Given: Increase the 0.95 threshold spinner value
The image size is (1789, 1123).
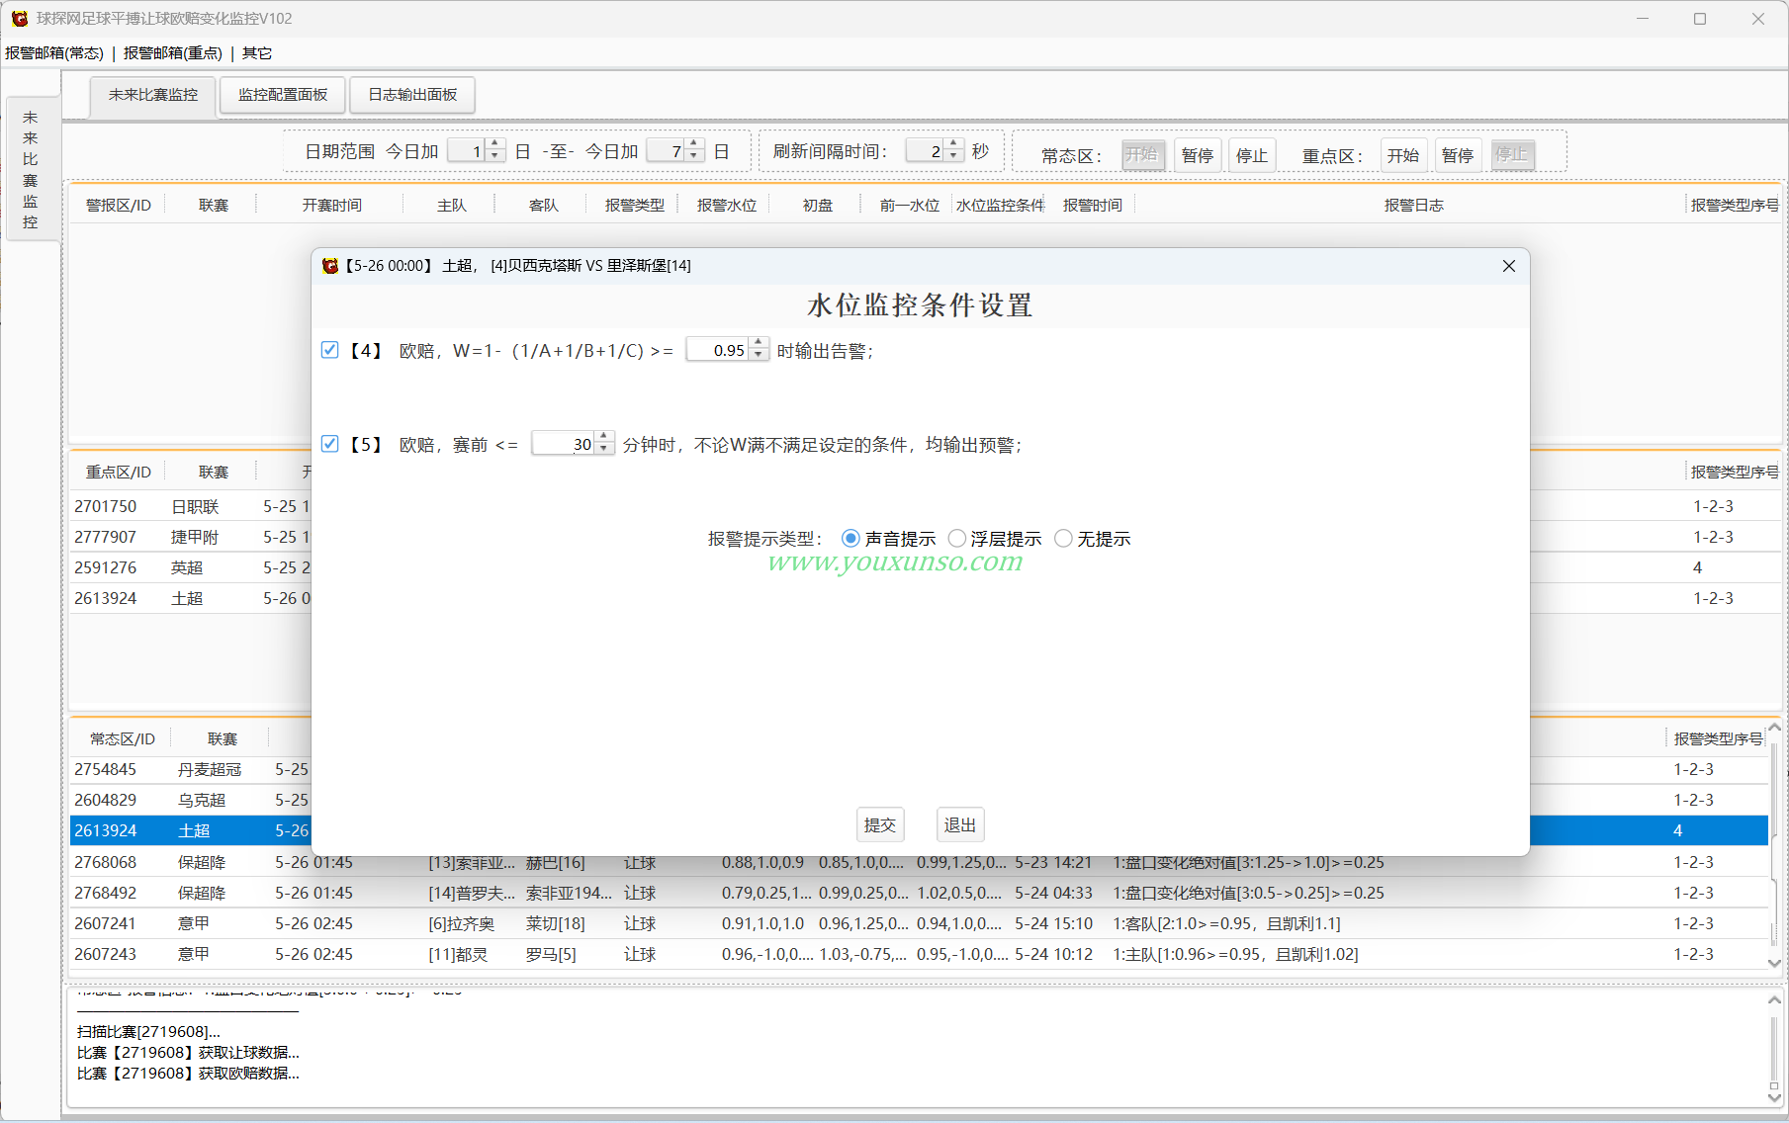Looking at the screenshot, I should pos(759,344).
